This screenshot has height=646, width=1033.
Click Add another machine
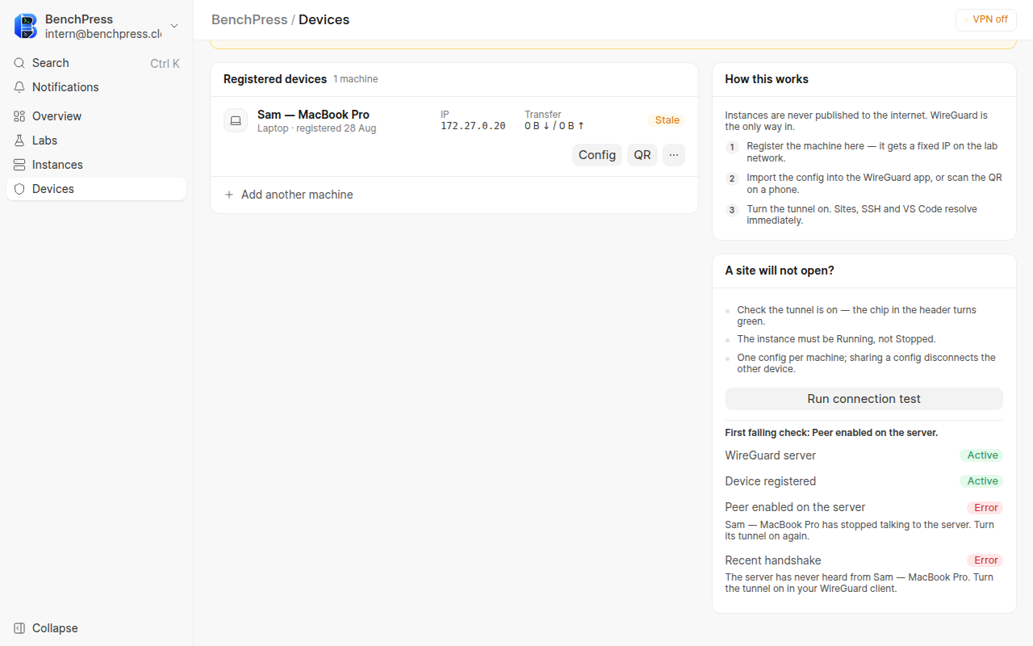[x=297, y=195]
